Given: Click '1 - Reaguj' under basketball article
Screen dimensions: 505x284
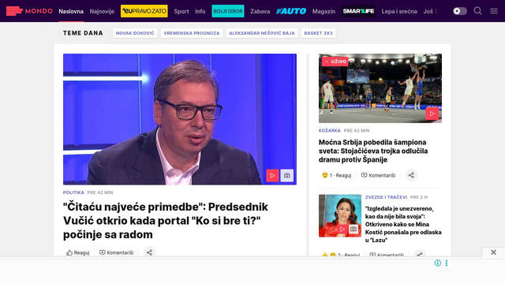Looking at the screenshot, I should (x=336, y=175).
